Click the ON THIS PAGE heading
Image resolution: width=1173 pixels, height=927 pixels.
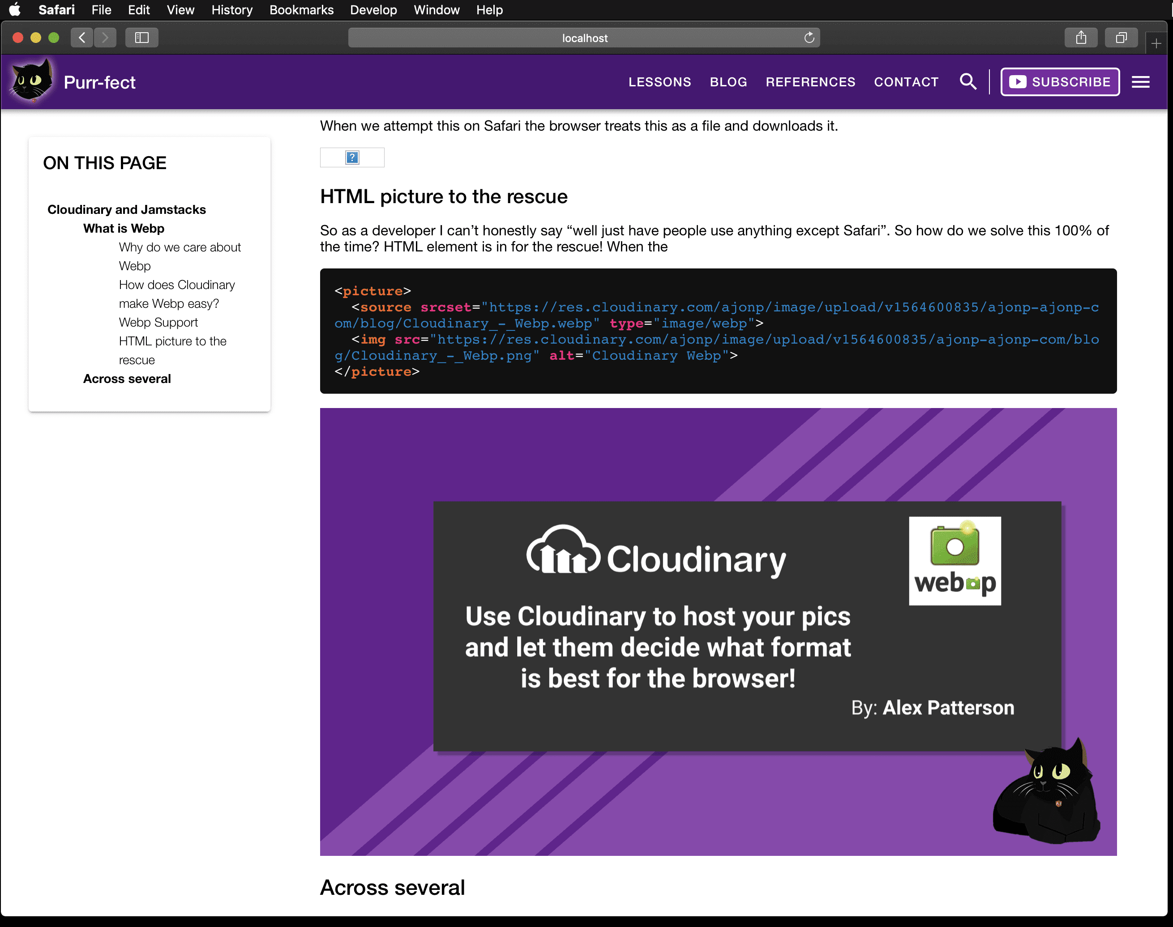105,163
